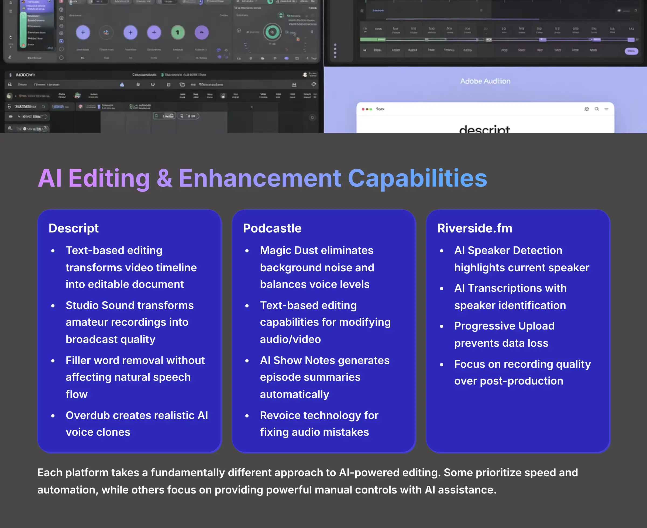Click the outlined circle with the colorful icon
This screenshot has height=528, width=647.
coord(106,33)
